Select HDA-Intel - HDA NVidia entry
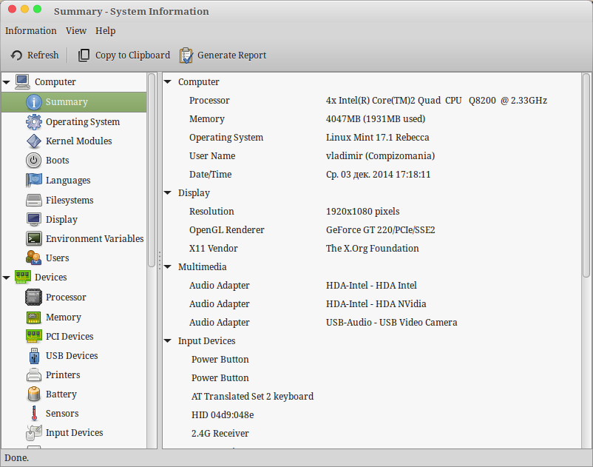This screenshot has height=467, width=593. [x=376, y=304]
